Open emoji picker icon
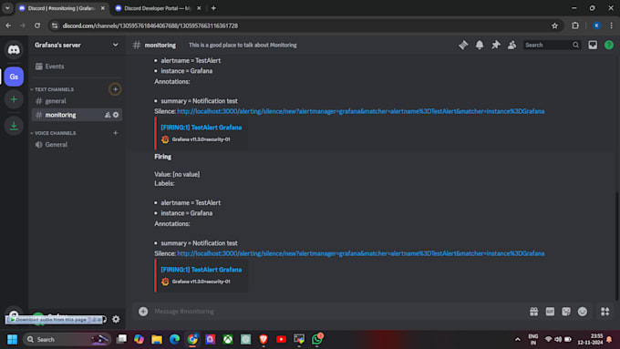Image resolution: width=620 pixels, height=349 pixels. tap(583, 312)
